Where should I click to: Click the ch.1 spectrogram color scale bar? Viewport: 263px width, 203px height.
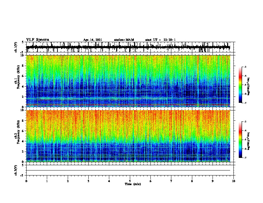coord(240,85)
